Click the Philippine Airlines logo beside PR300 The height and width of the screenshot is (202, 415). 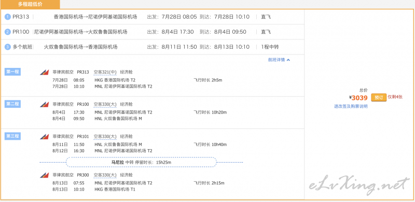(45, 175)
